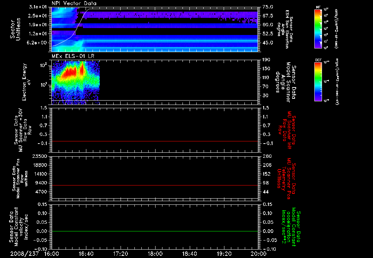Click the '52.5' elevation angle tick label
373x258 pixels.
(268, 34)
